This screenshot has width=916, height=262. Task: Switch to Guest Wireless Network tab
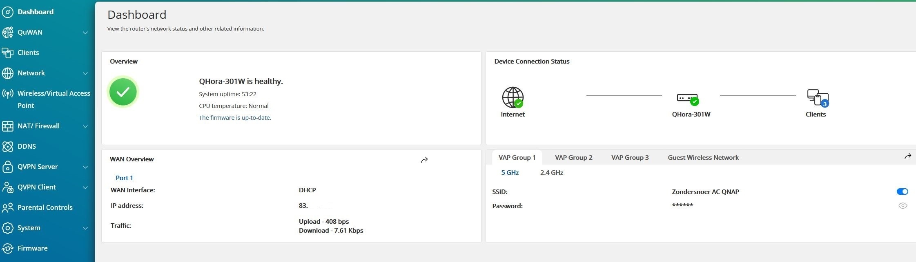(703, 157)
